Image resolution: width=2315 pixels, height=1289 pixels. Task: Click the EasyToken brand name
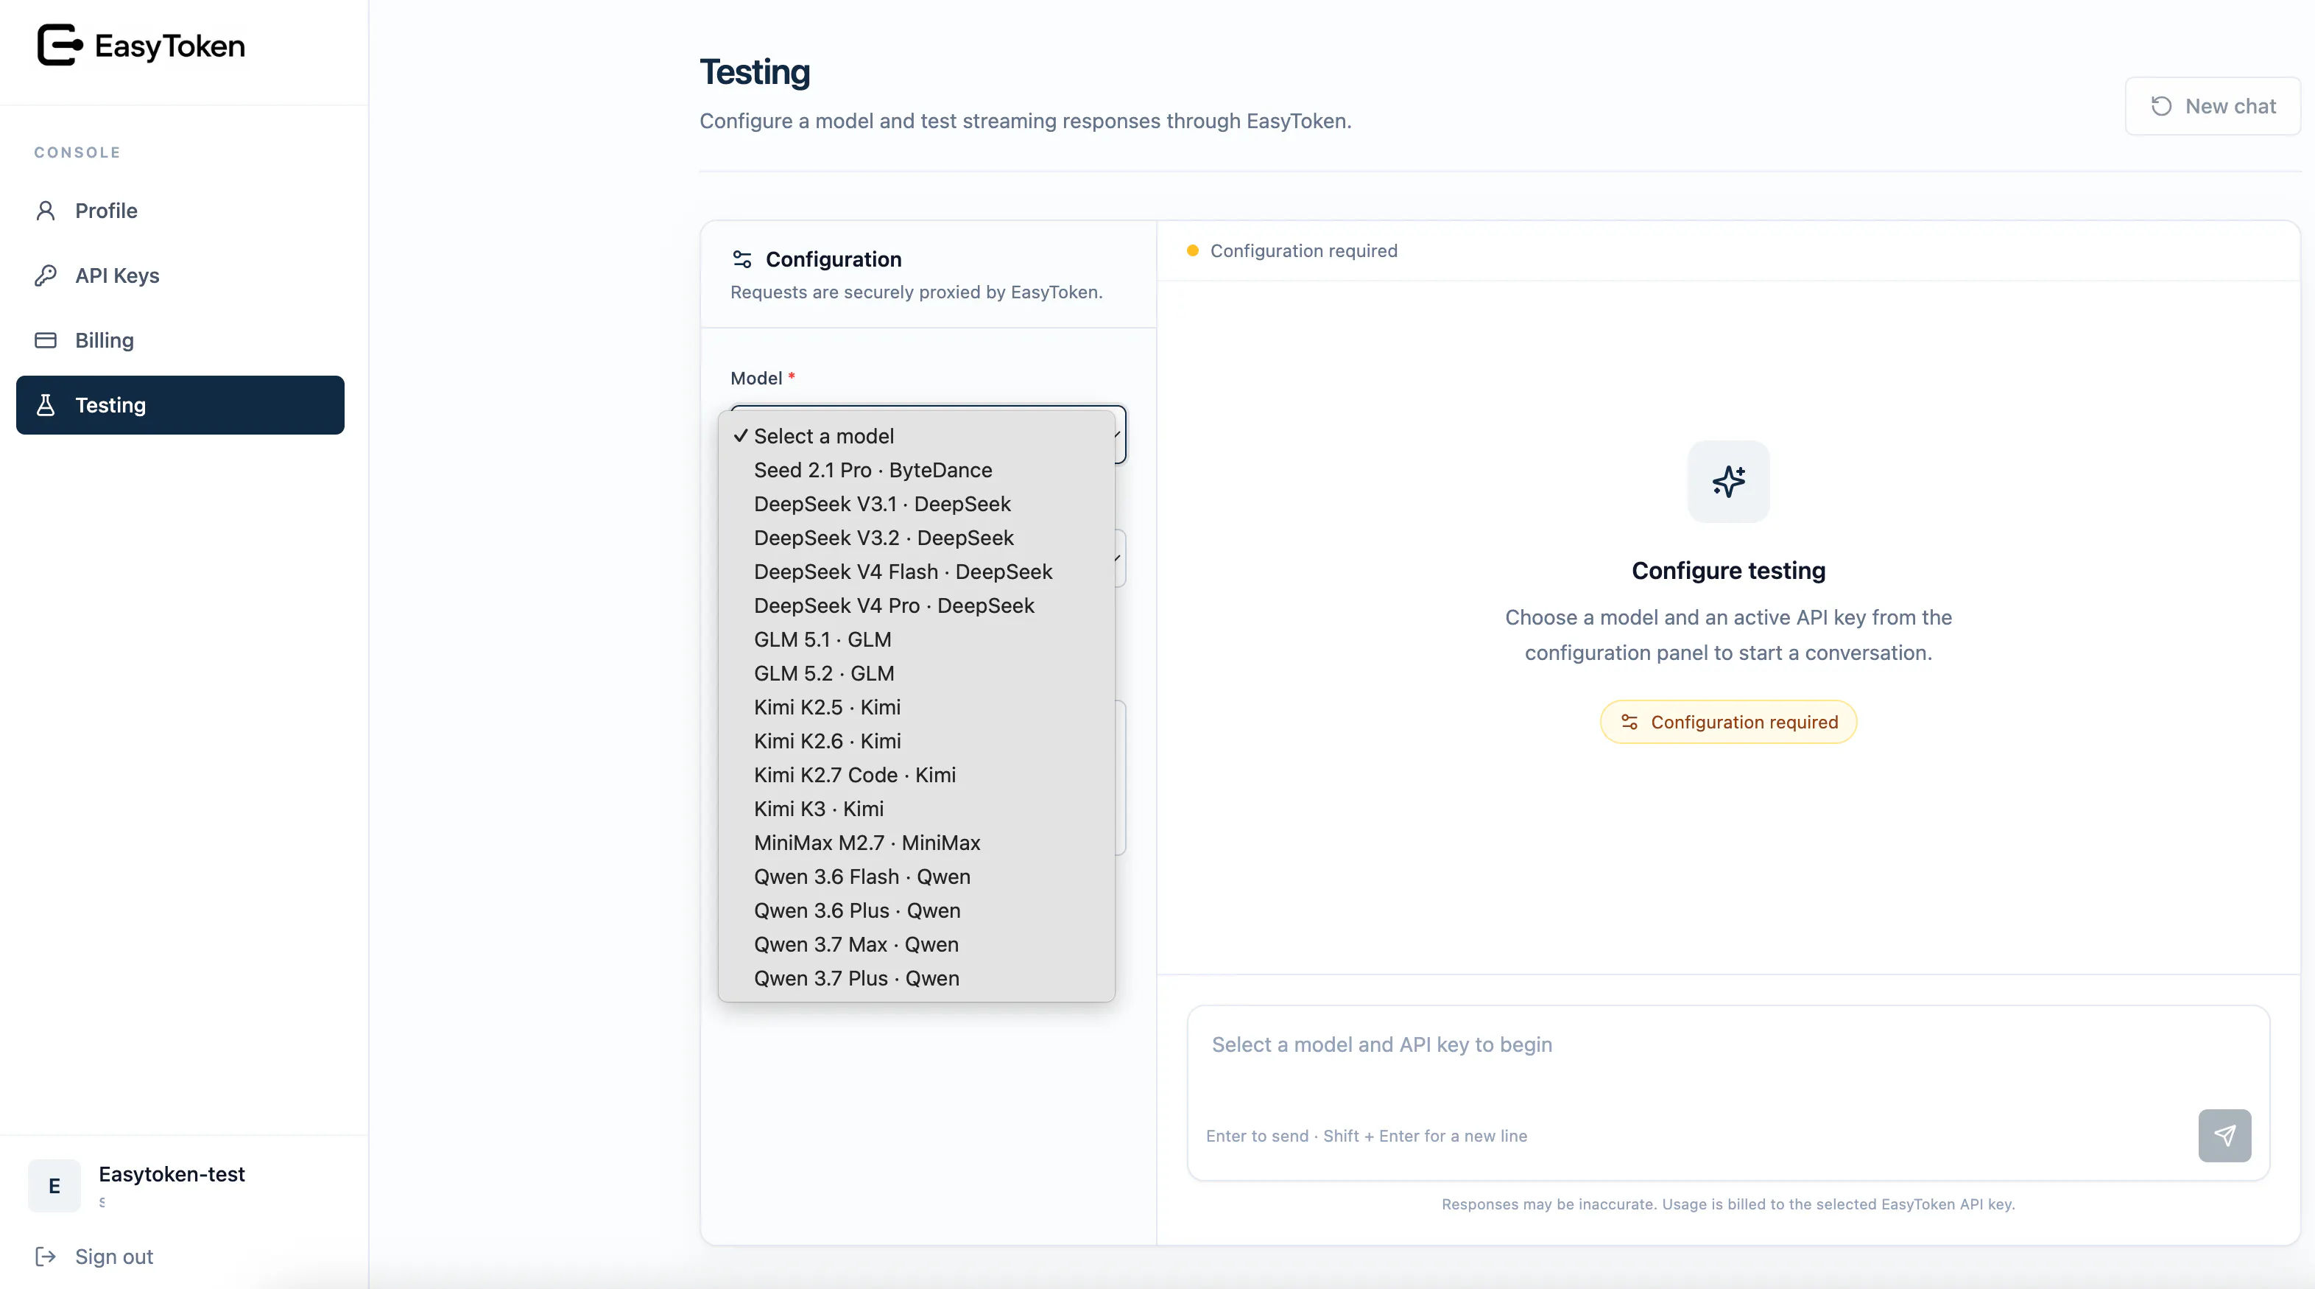pyautogui.click(x=170, y=45)
